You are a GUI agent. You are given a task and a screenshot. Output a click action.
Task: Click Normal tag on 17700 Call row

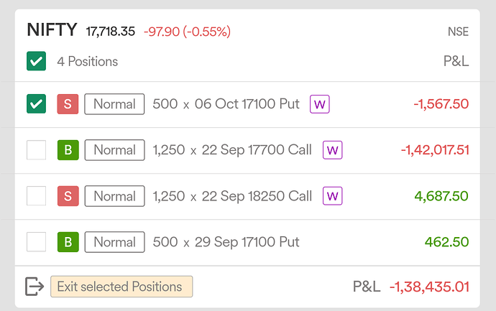114,150
